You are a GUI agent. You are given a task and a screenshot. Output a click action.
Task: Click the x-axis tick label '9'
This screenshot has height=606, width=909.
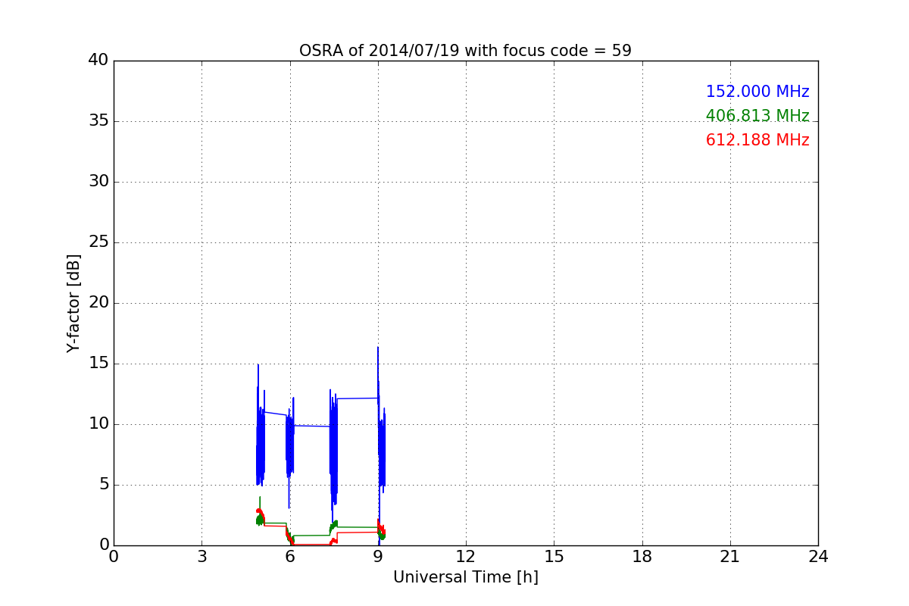click(x=378, y=557)
